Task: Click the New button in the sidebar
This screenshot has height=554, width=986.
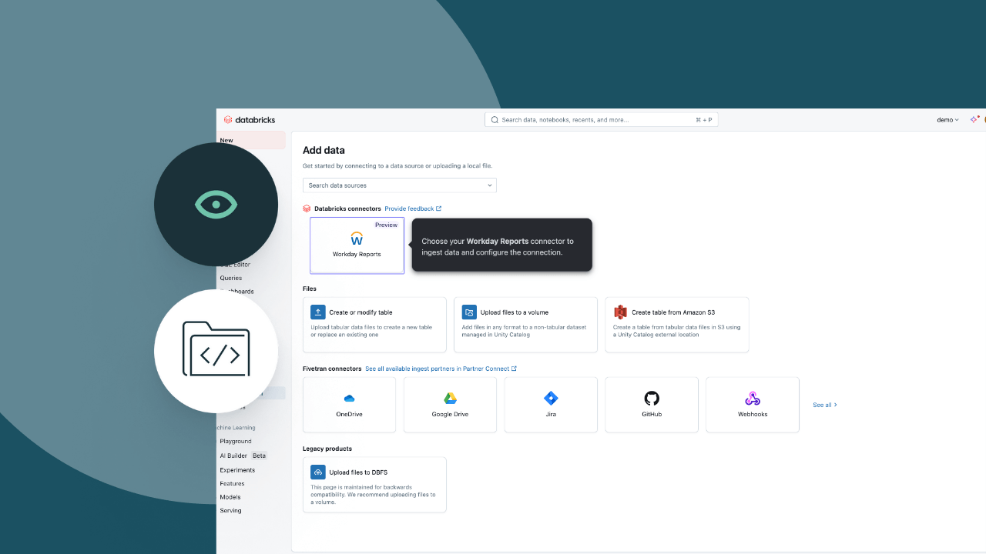Action: 226,140
